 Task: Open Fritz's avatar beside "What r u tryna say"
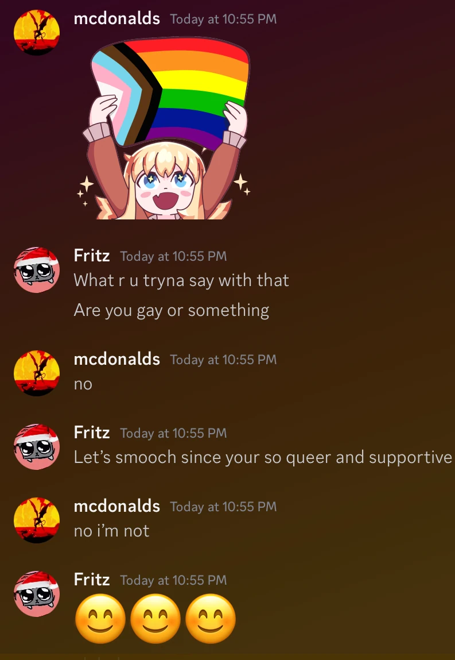(x=37, y=270)
